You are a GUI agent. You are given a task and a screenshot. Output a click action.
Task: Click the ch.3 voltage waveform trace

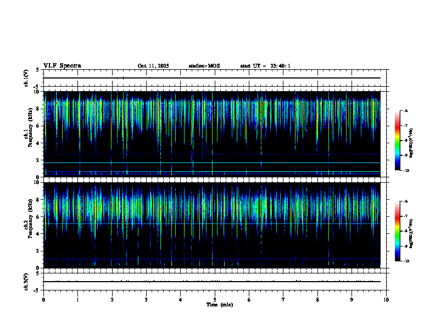[x=212, y=282]
